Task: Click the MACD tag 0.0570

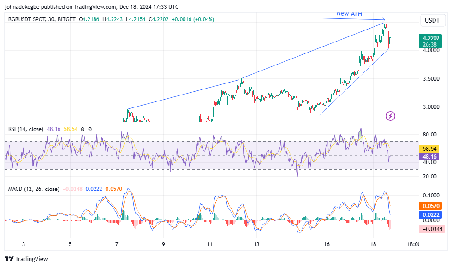Action: pos(431,206)
